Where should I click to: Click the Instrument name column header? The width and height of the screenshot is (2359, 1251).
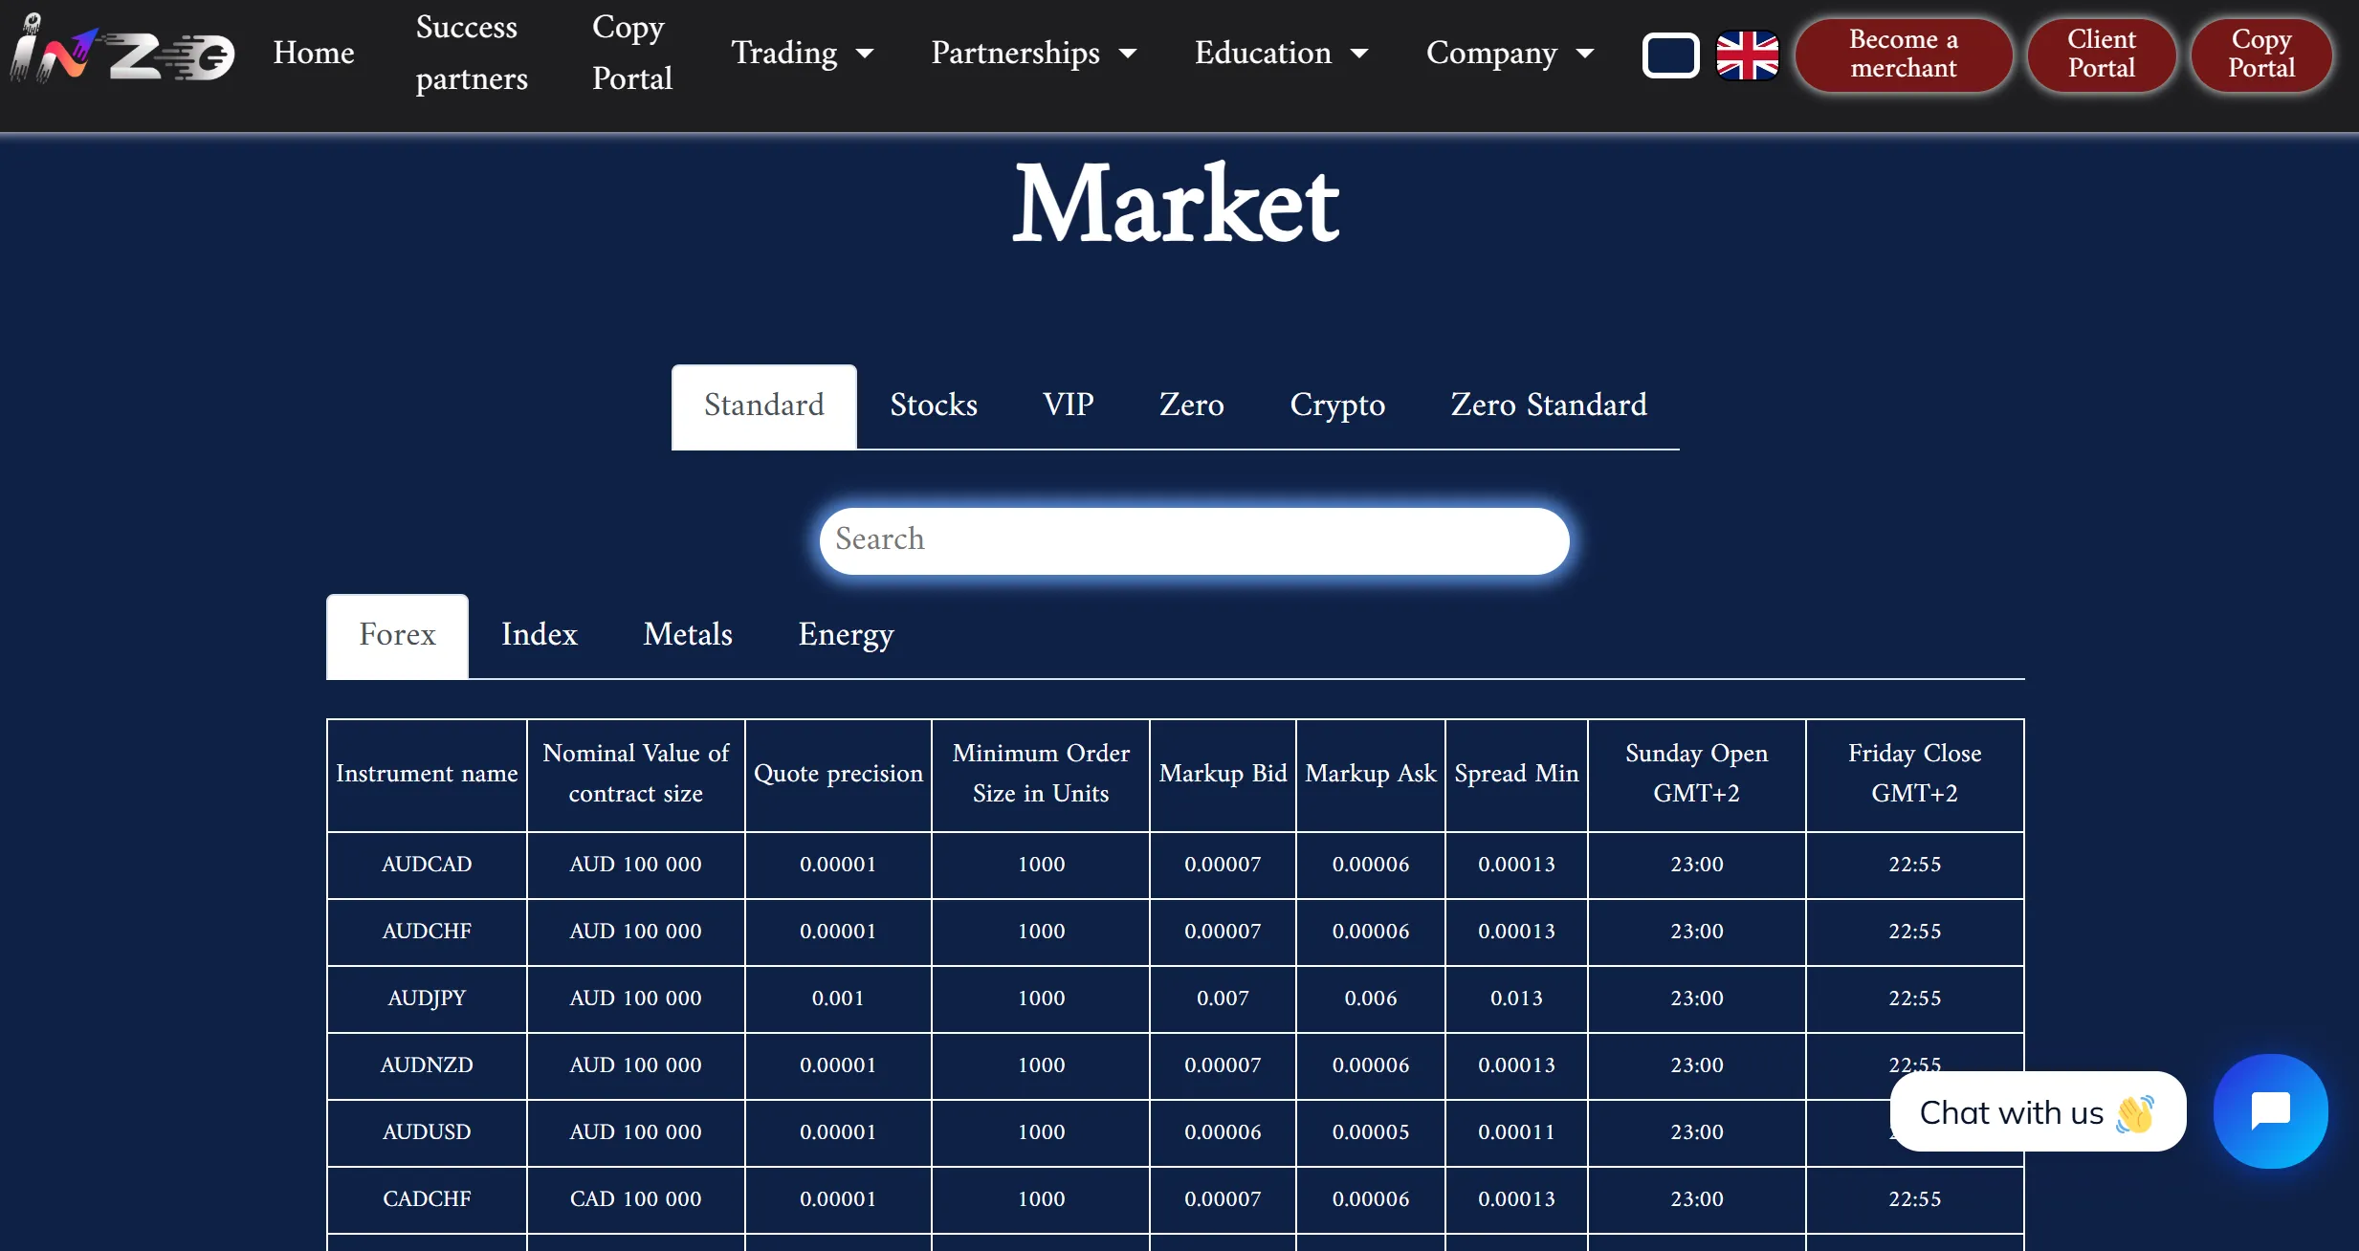point(427,774)
